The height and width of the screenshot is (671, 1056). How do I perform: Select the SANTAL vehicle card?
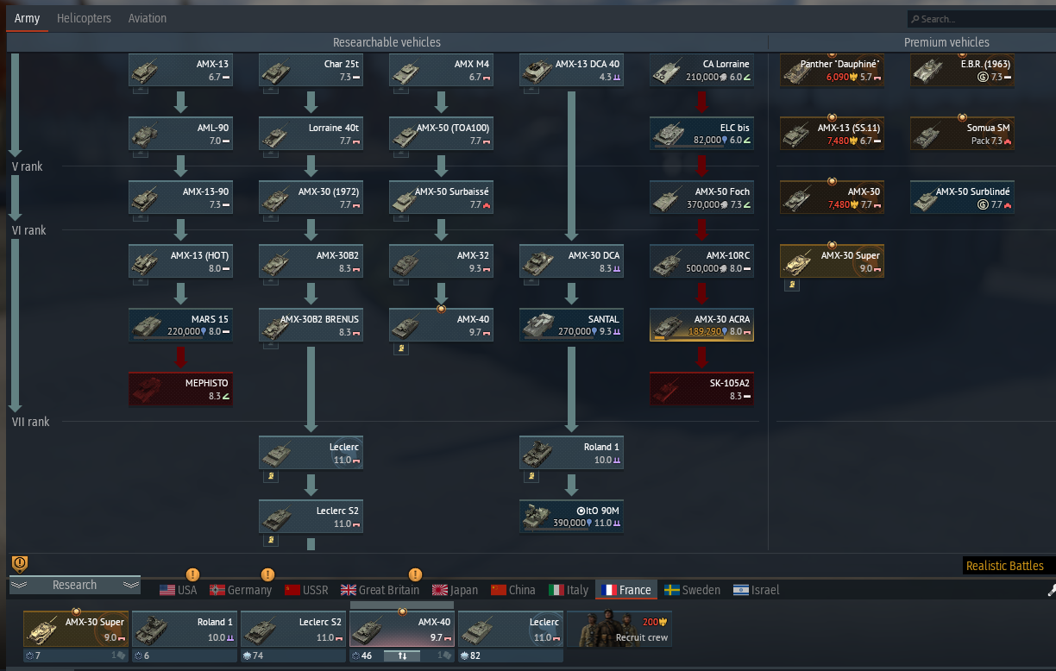pos(571,325)
